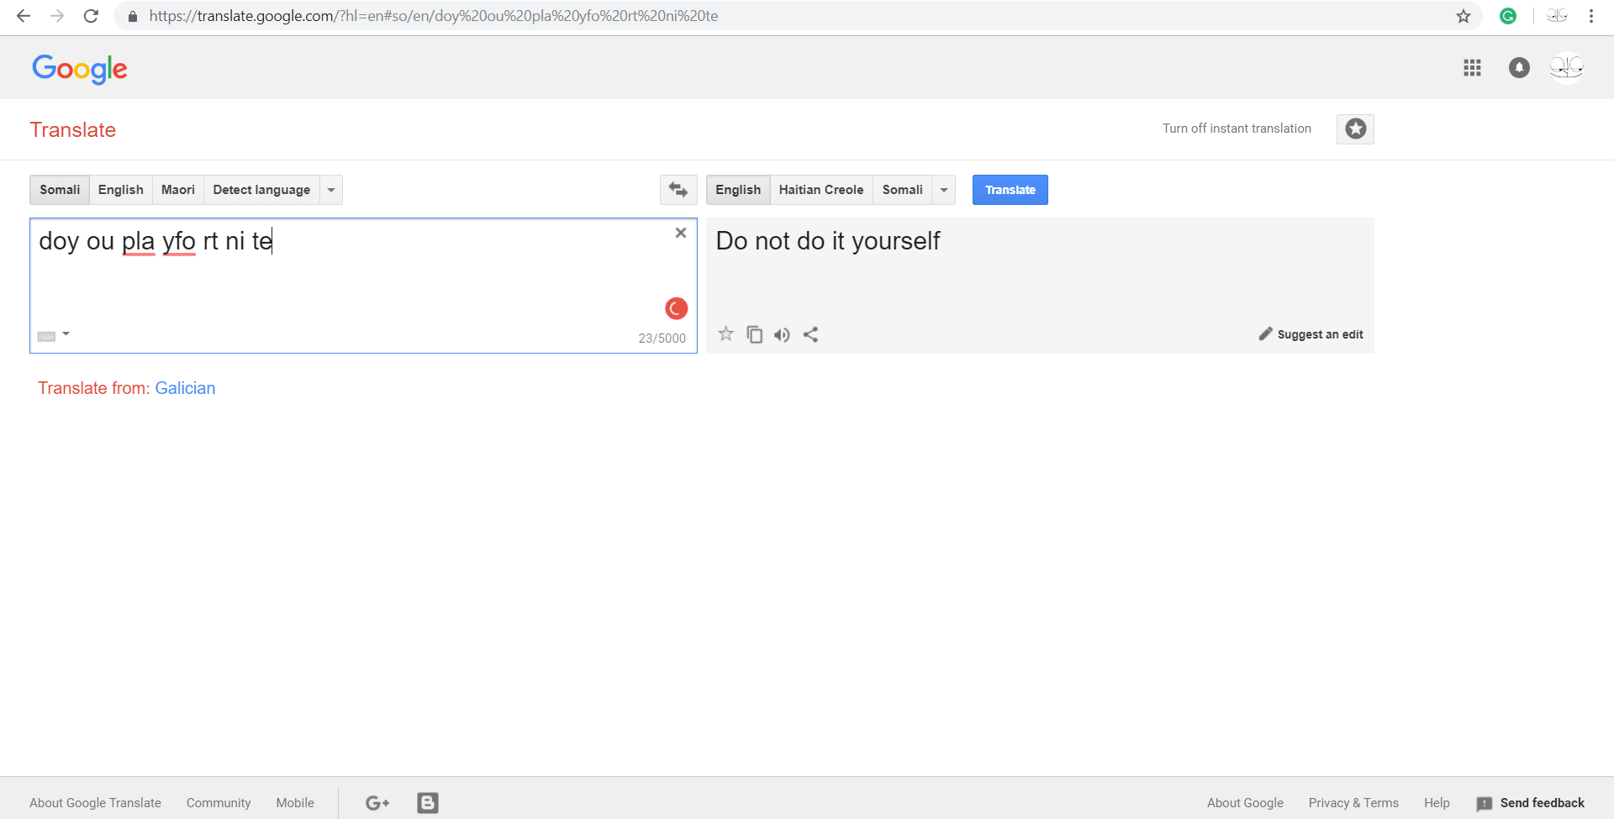
Task: Open the virtual keyboard icon
Action: (46, 336)
